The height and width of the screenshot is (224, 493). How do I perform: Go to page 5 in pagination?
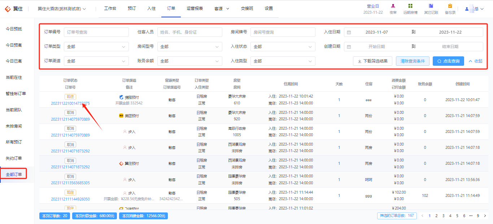point(457,216)
